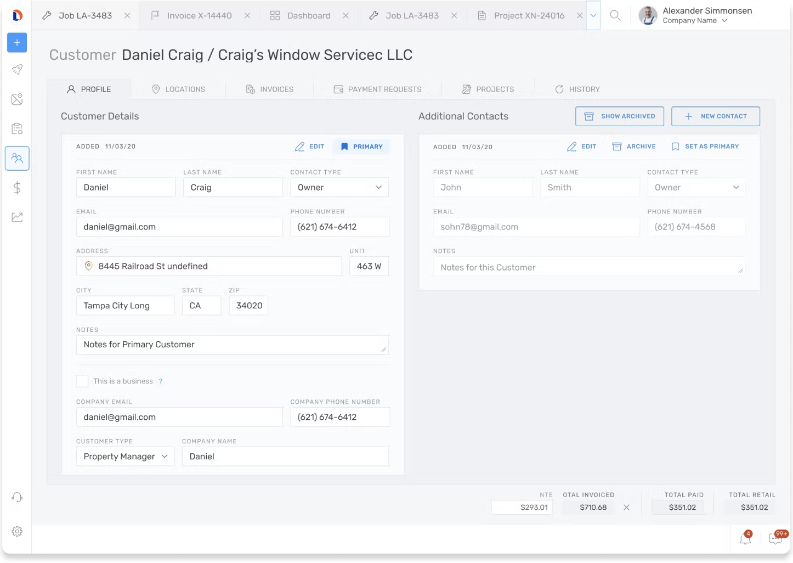Image resolution: width=793 pixels, height=563 pixels.
Task: Open the chat messages icon with 99+ badge
Action: point(777,538)
